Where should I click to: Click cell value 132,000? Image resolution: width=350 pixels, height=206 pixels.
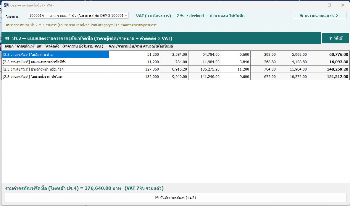[135, 76]
